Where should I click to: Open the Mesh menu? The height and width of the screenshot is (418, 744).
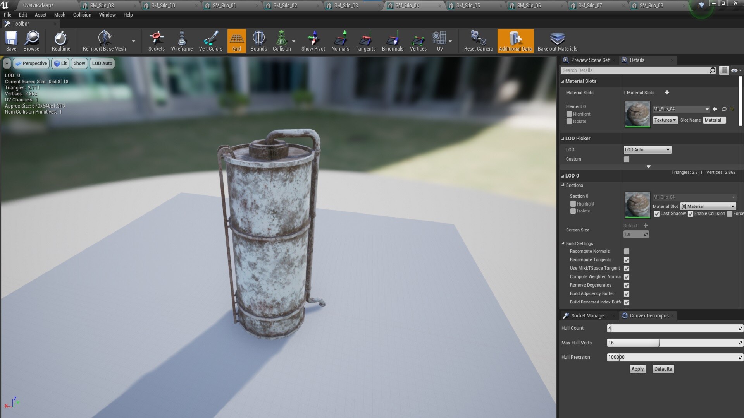click(x=60, y=15)
